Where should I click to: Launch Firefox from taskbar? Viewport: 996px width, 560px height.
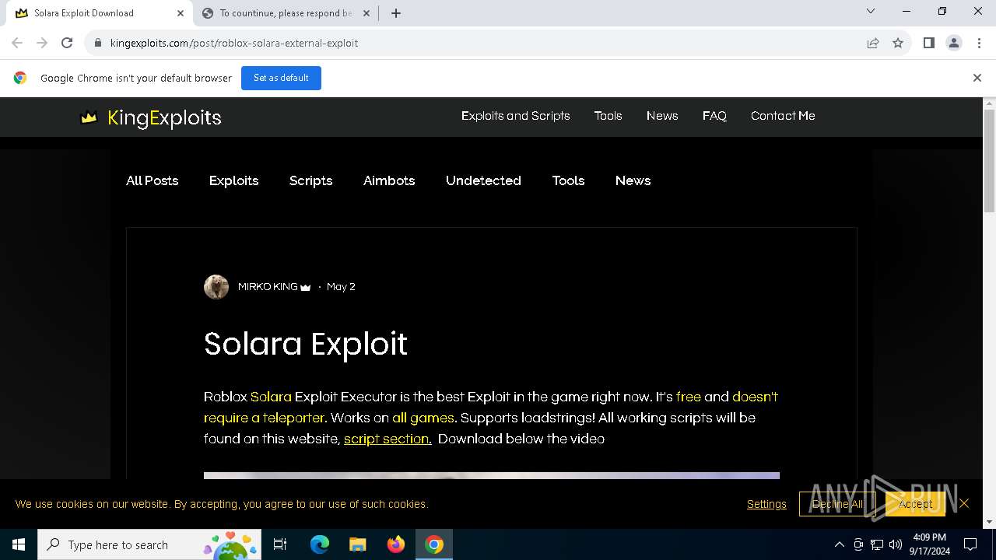tap(396, 544)
